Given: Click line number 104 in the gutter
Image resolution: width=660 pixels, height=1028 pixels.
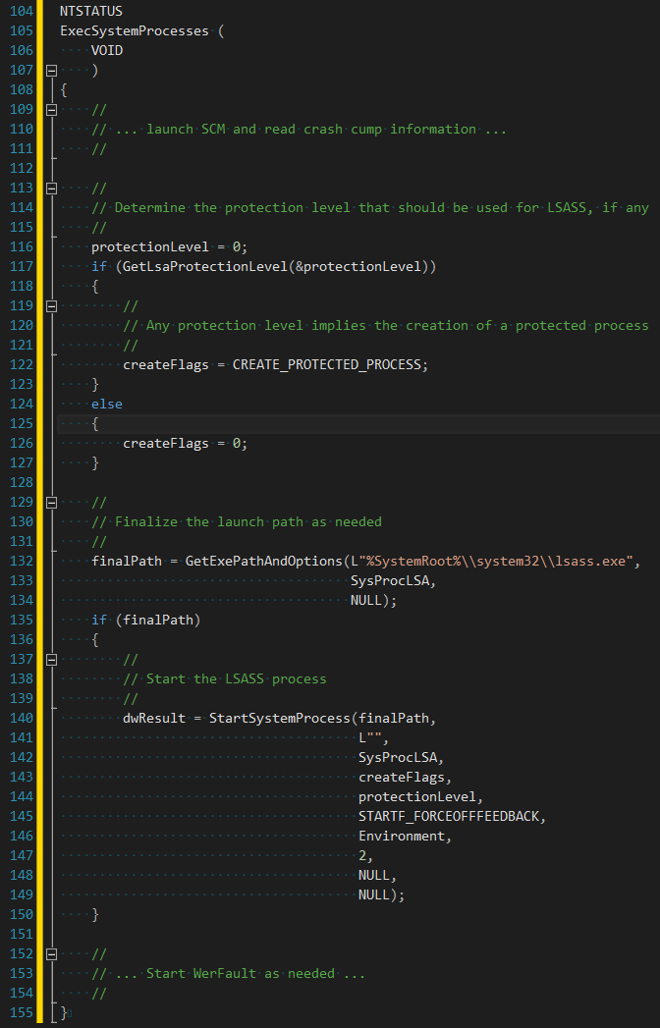Looking at the screenshot, I should pyautogui.click(x=20, y=11).
